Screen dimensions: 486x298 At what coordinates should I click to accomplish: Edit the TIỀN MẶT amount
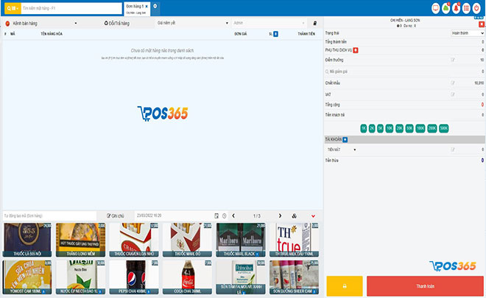[x=453, y=150]
